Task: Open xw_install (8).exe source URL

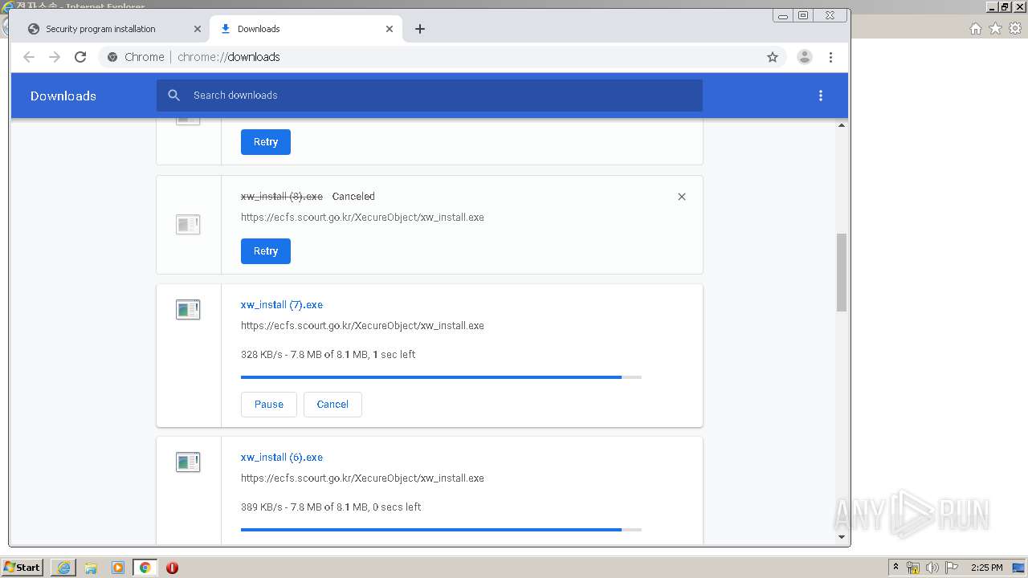Action: tap(362, 218)
